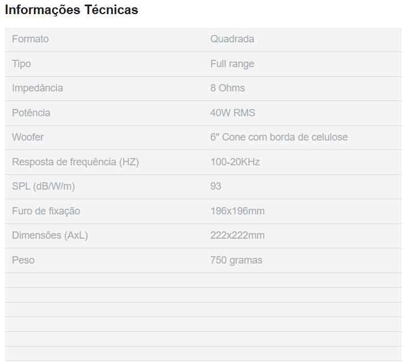Image resolution: width=405 pixels, height=364 pixels.
Task: Click the 6″ Cone com borda de celulose text
Action: tap(279, 137)
